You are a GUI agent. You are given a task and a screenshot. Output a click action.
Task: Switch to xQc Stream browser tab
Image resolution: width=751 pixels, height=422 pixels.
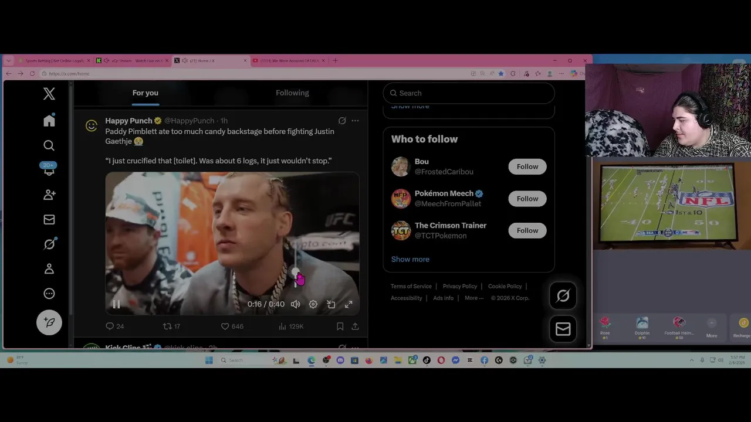point(133,60)
